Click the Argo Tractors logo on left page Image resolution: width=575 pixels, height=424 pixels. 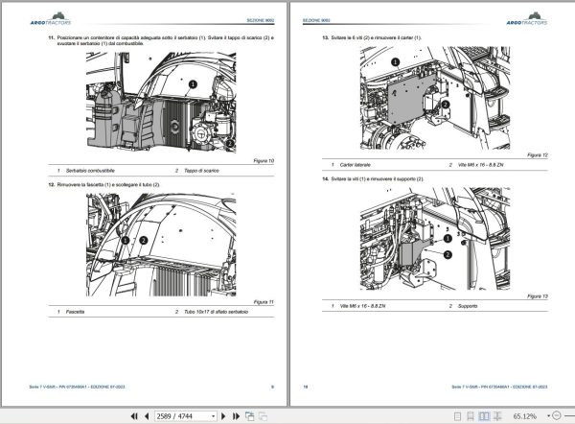(51, 18)
